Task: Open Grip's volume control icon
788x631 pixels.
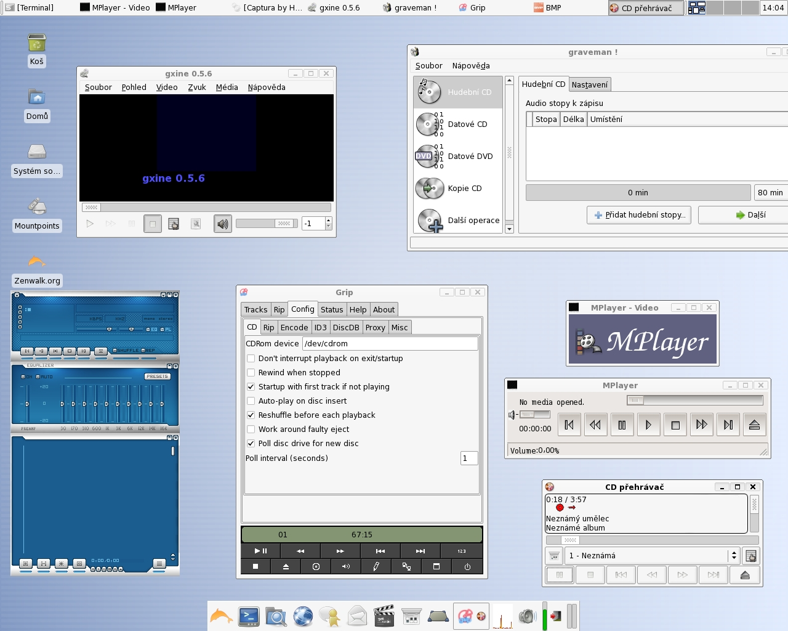Action: point(346,566)
